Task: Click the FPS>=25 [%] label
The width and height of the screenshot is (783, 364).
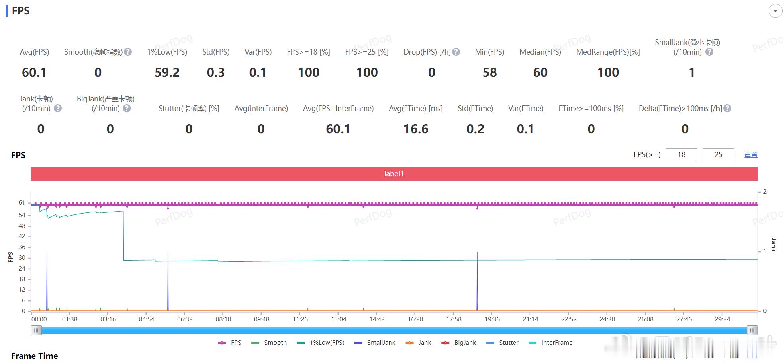Action: [x=367, y=52]
